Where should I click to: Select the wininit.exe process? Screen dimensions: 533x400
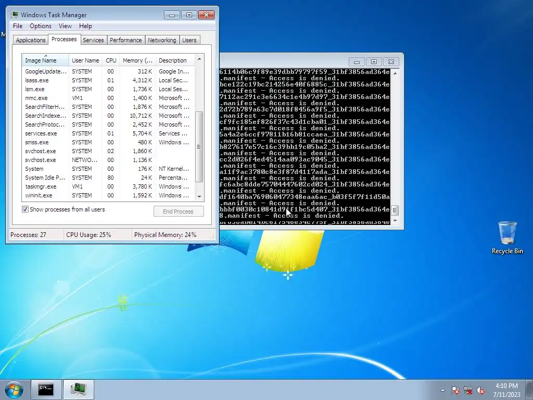tap(109, 195)
